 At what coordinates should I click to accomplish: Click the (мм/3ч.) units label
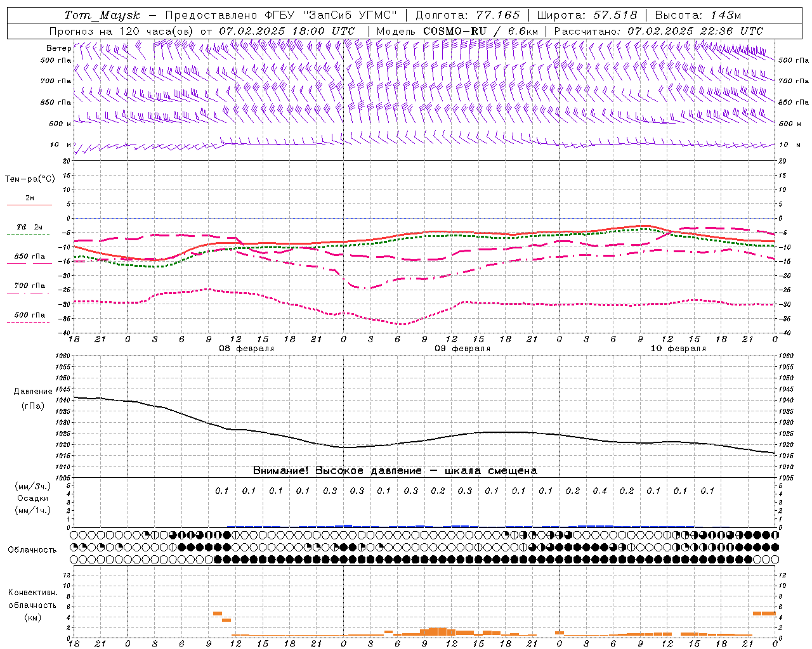coord(33,486)
